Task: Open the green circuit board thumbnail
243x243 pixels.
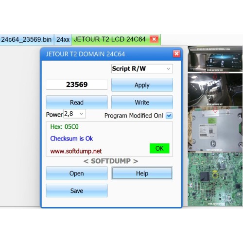Action: point(215,179)
